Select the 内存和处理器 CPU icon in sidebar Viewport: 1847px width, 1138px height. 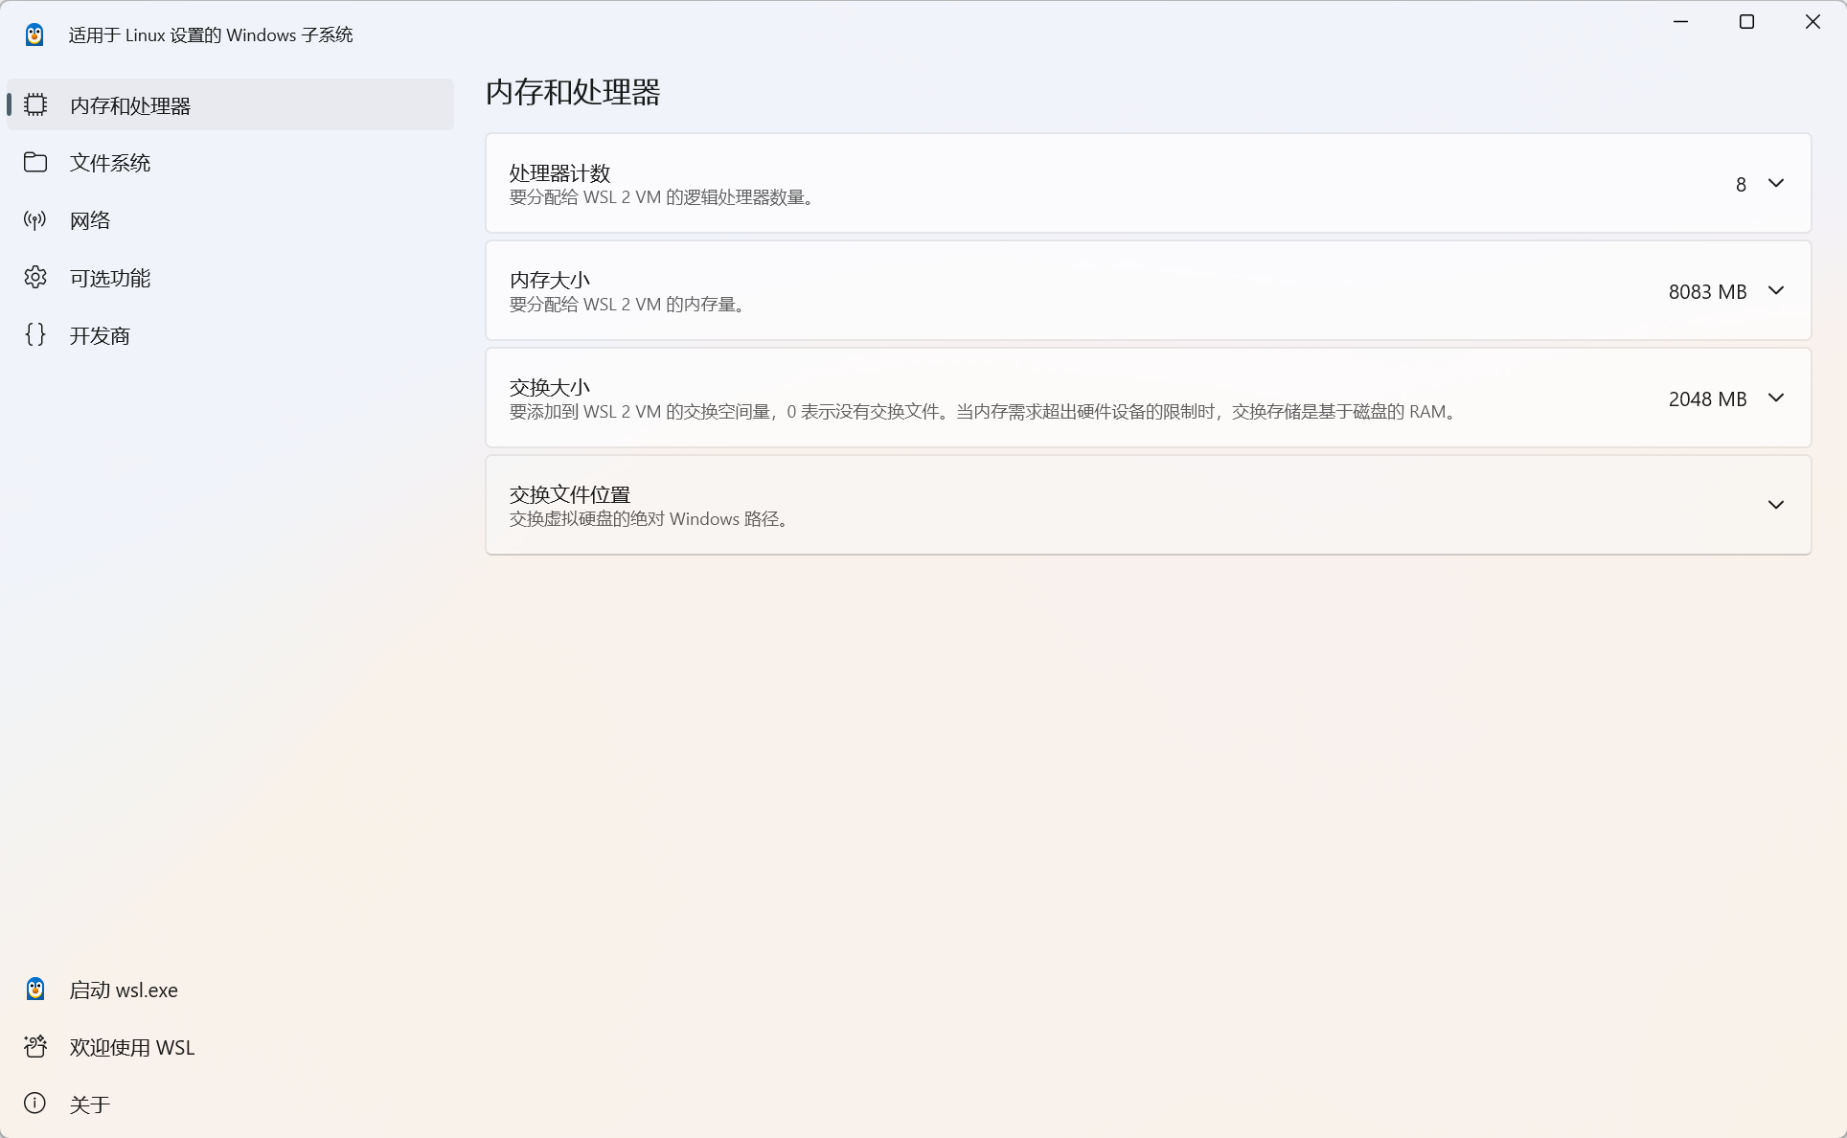pos(35,104)
